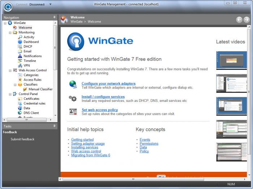Open the Events key concept link

point(145,139)
